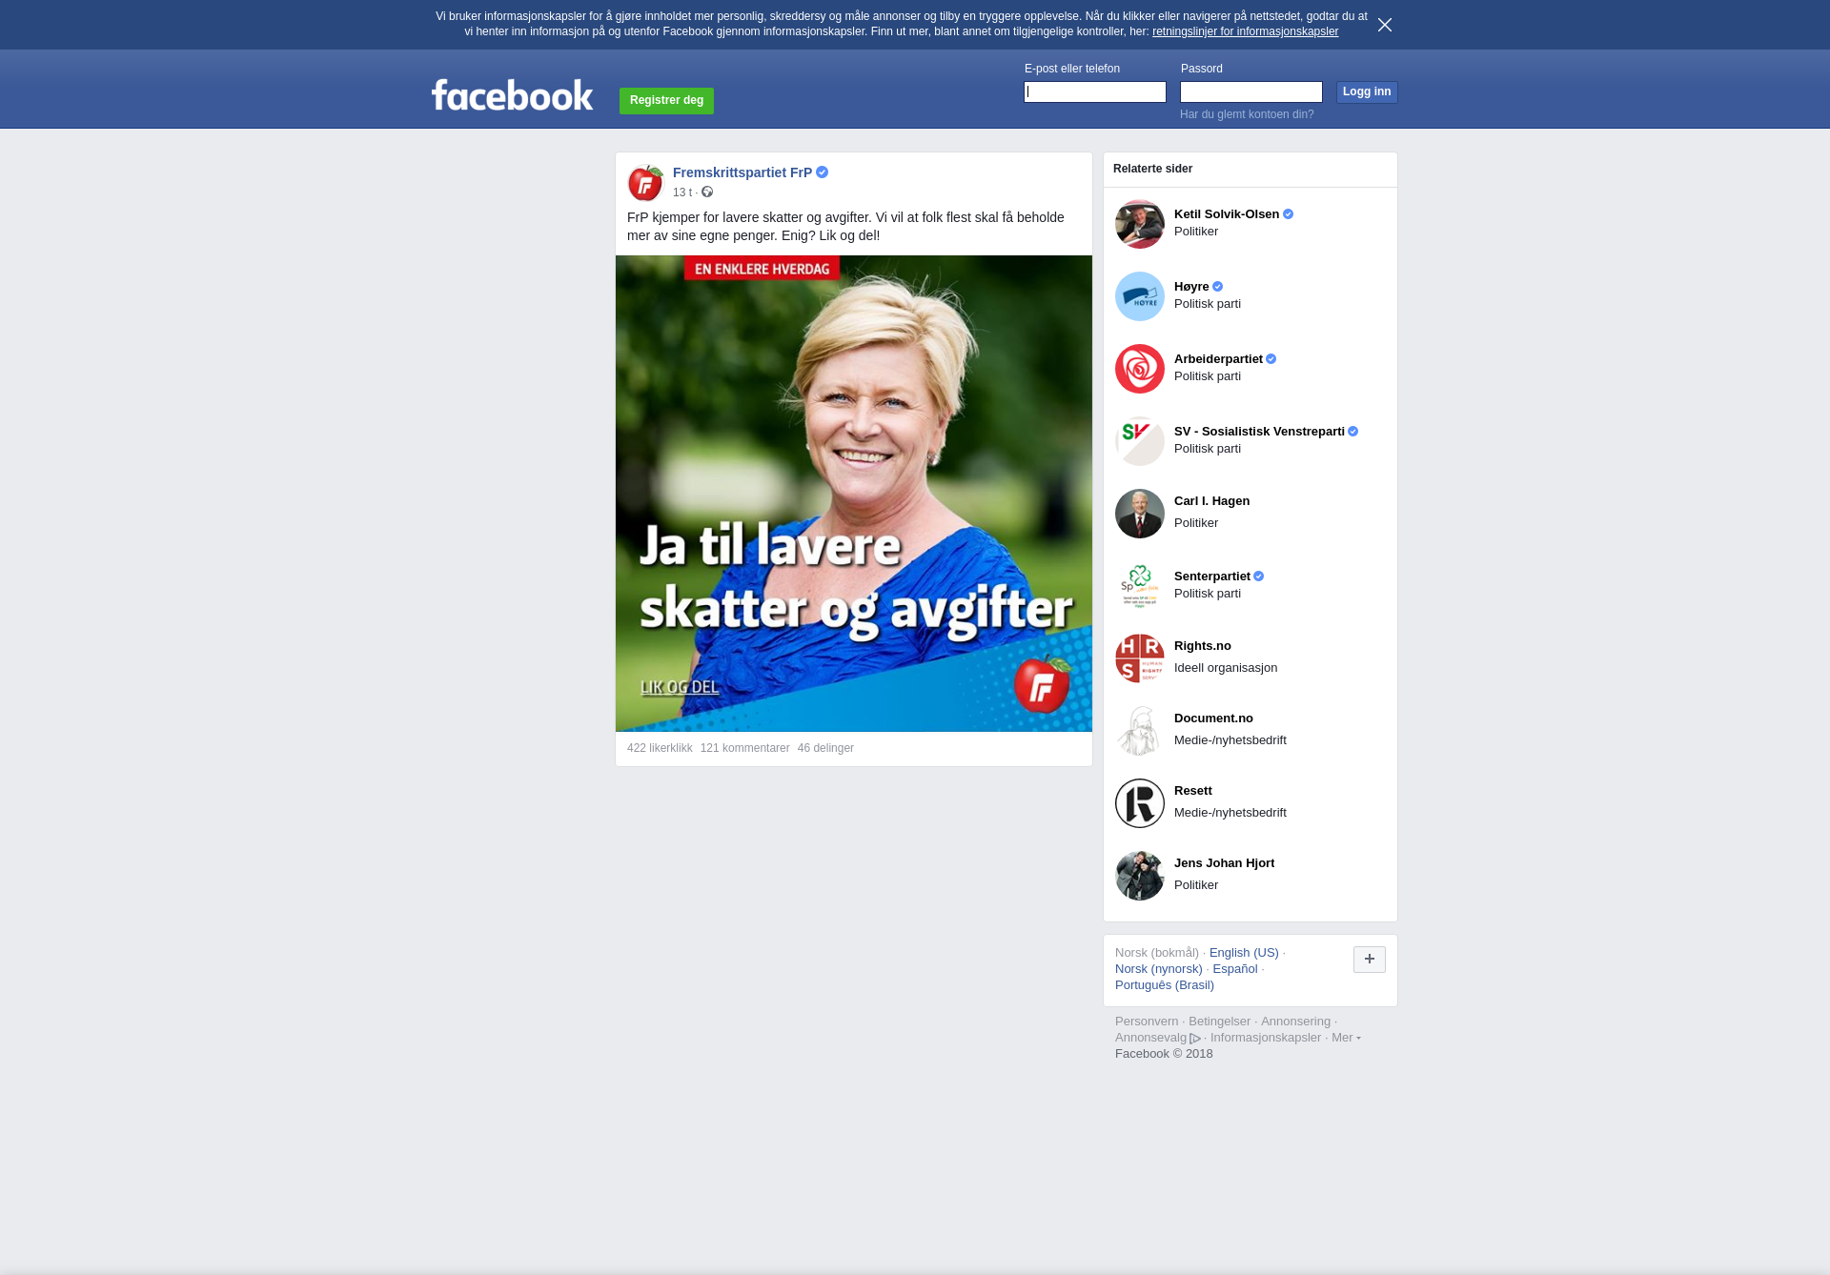Click the Senterpartiet clover logo
This screenshot has height=1275, width=1830.
coord(1140,586)
